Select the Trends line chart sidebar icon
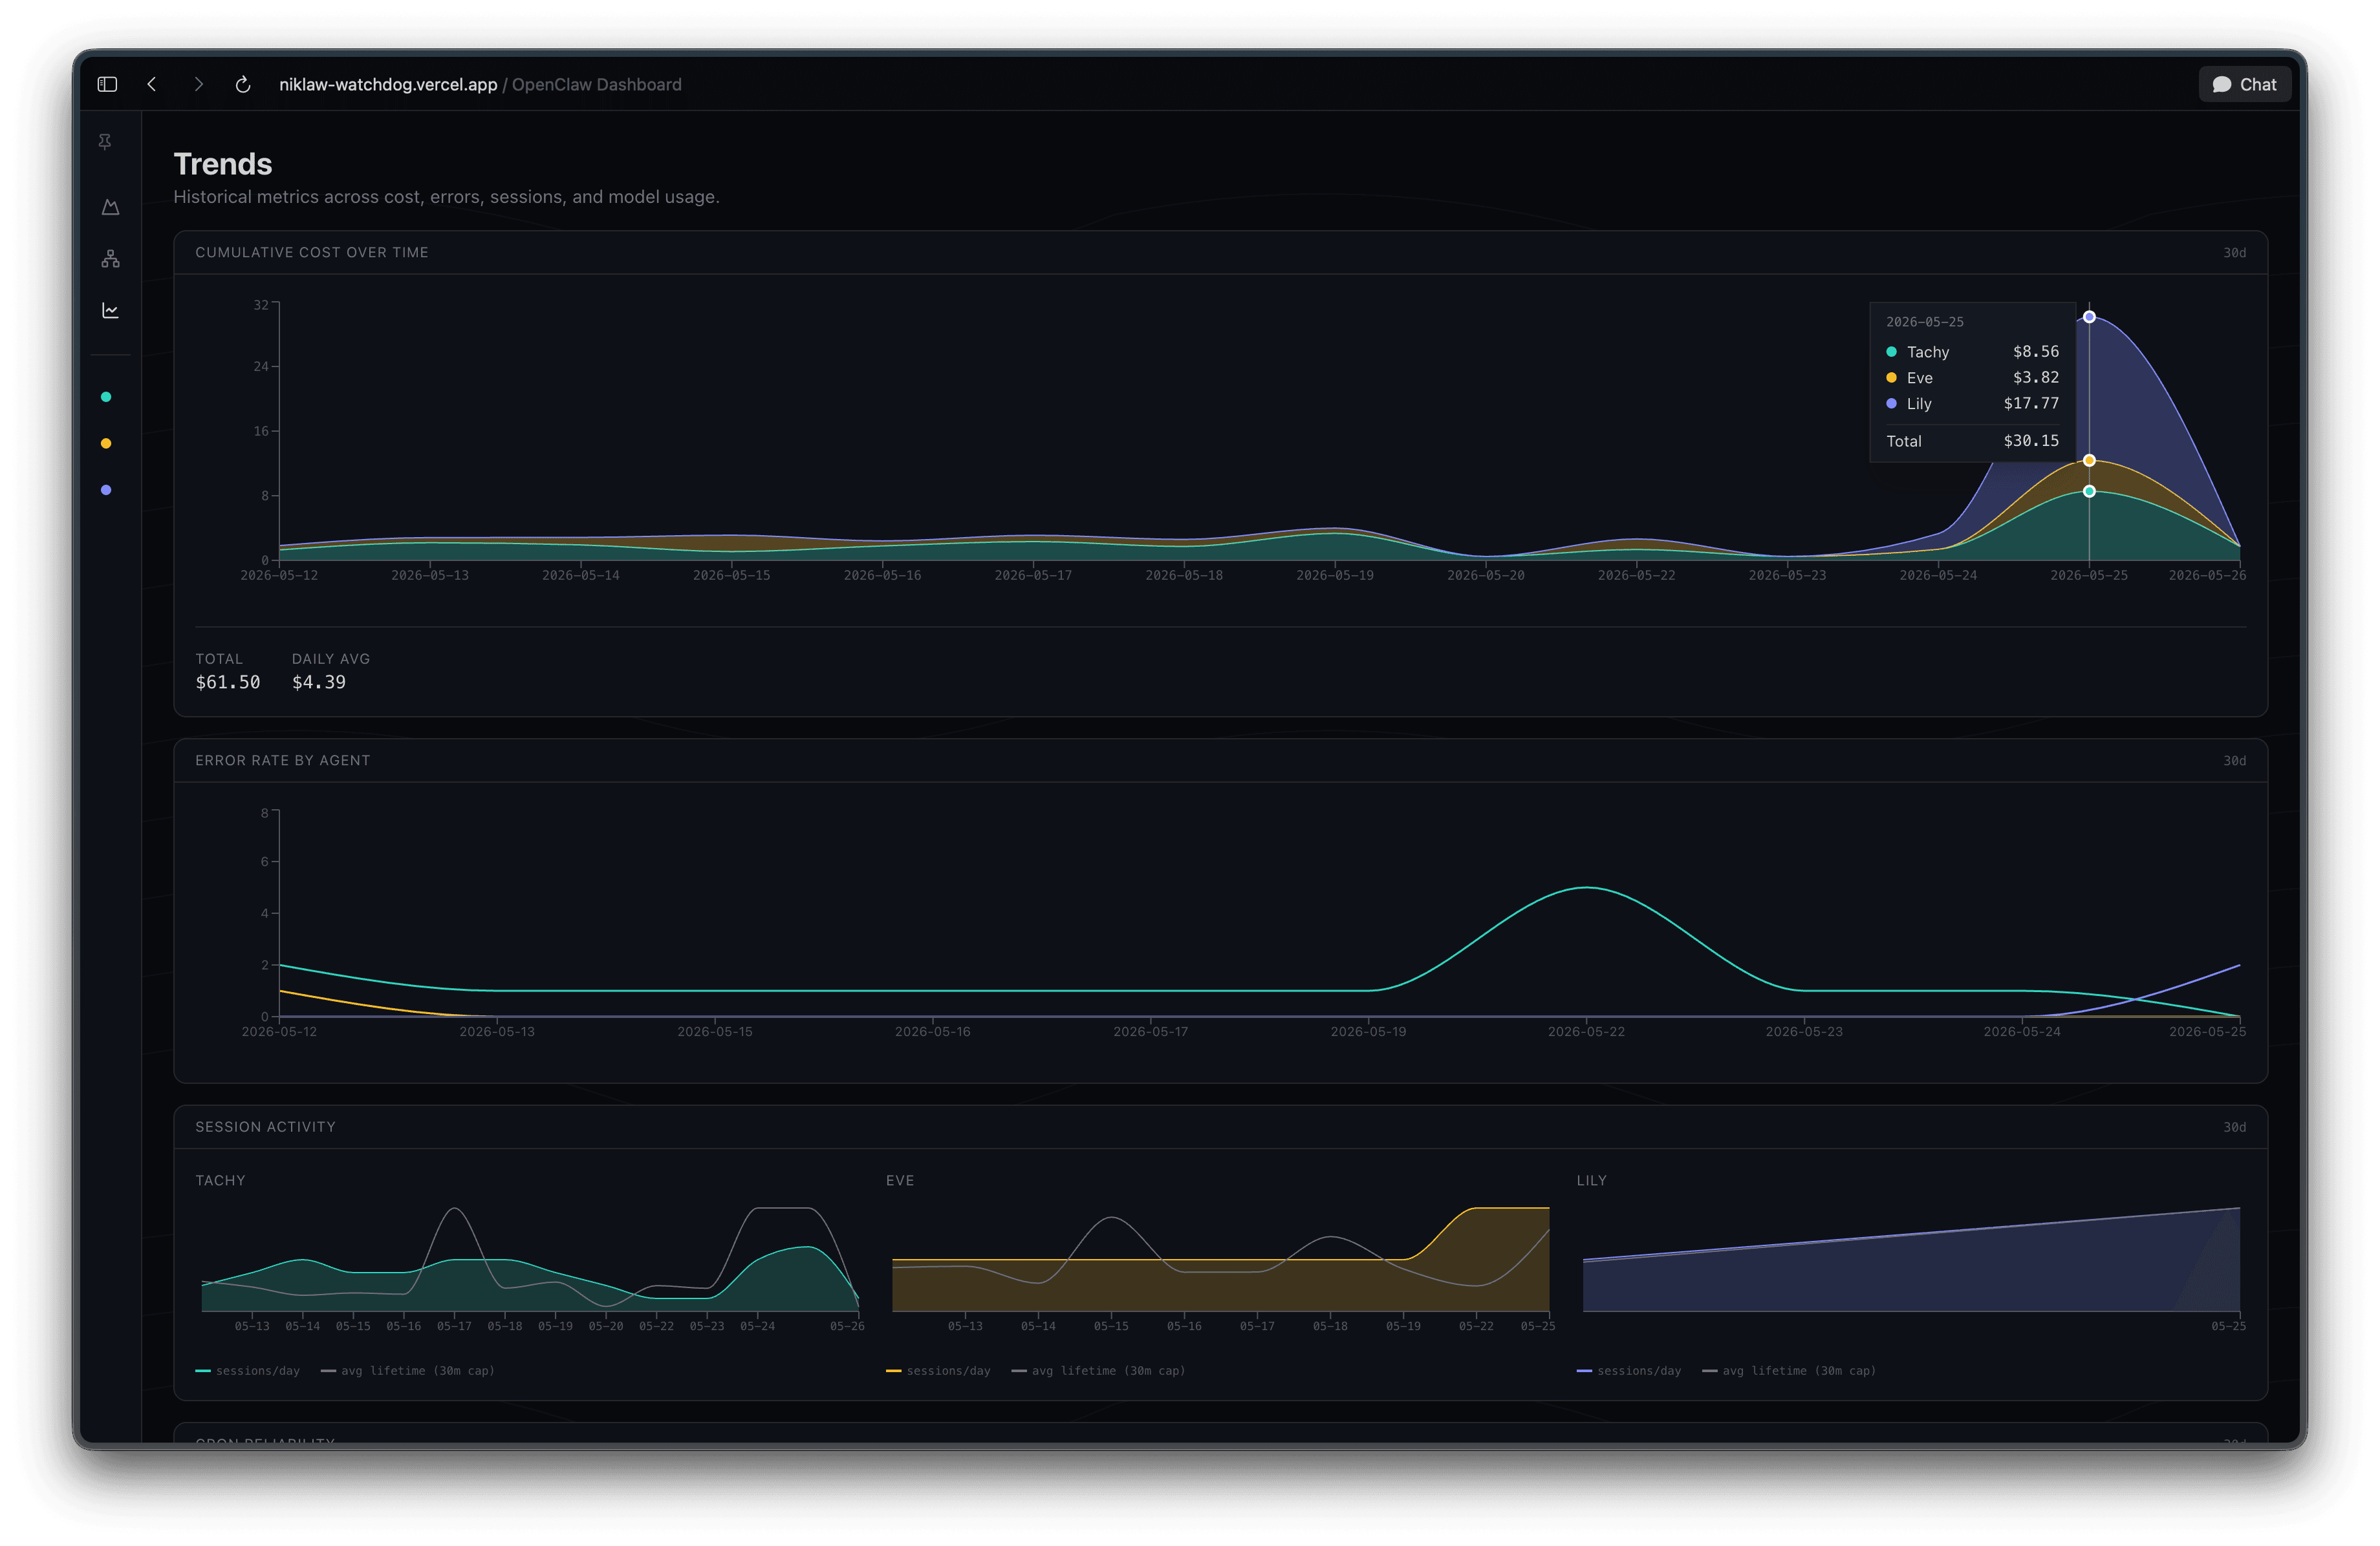The image size is (2380, 1546). coord(110,311)
